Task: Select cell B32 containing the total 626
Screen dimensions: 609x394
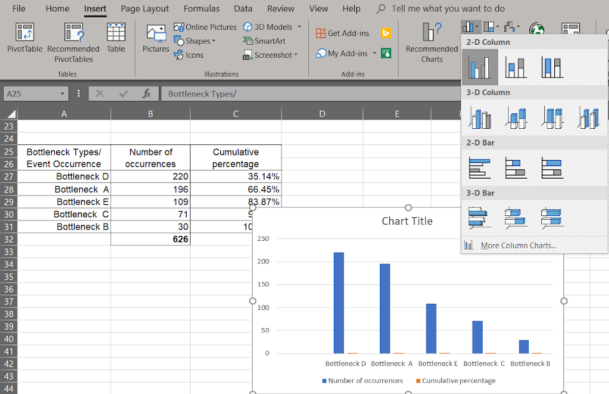Action: (x=150, y=239)
